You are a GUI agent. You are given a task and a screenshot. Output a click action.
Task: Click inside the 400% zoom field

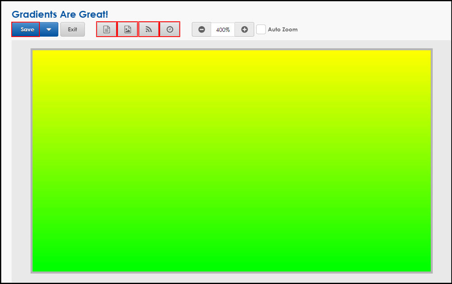click(x=223, y=29)
